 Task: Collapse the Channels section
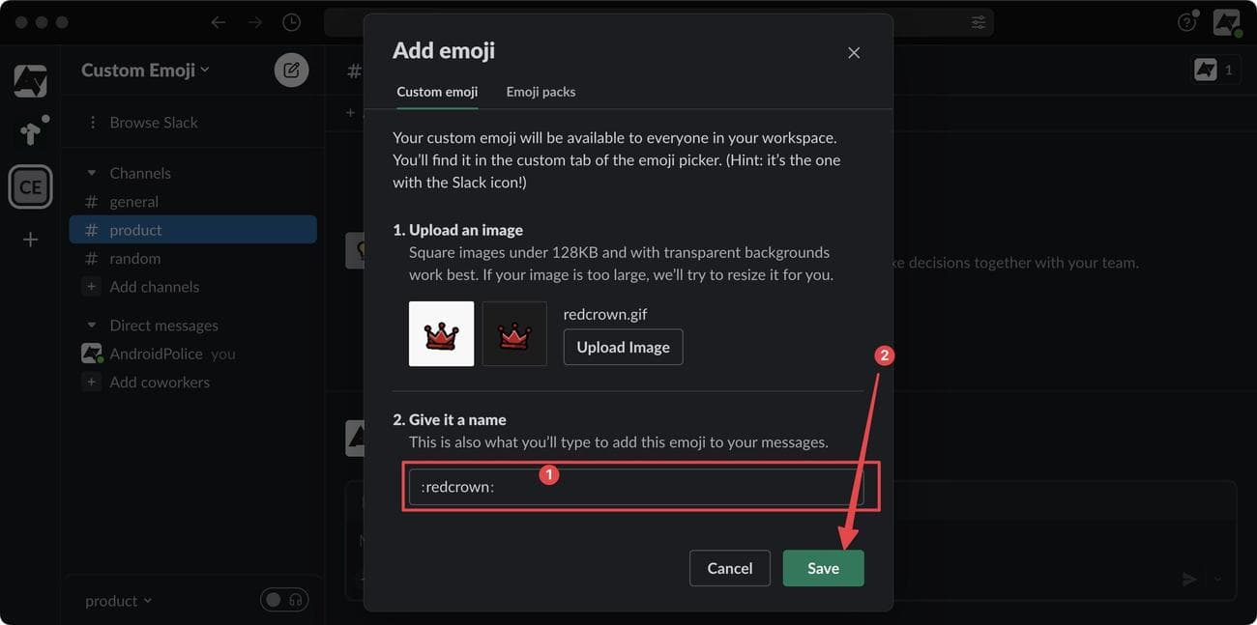point(90,172)
